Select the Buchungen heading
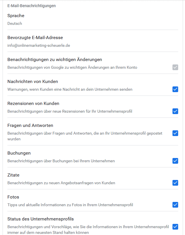Screen dimensions: 185x235 pyautogui.click(x=19, y=153)
